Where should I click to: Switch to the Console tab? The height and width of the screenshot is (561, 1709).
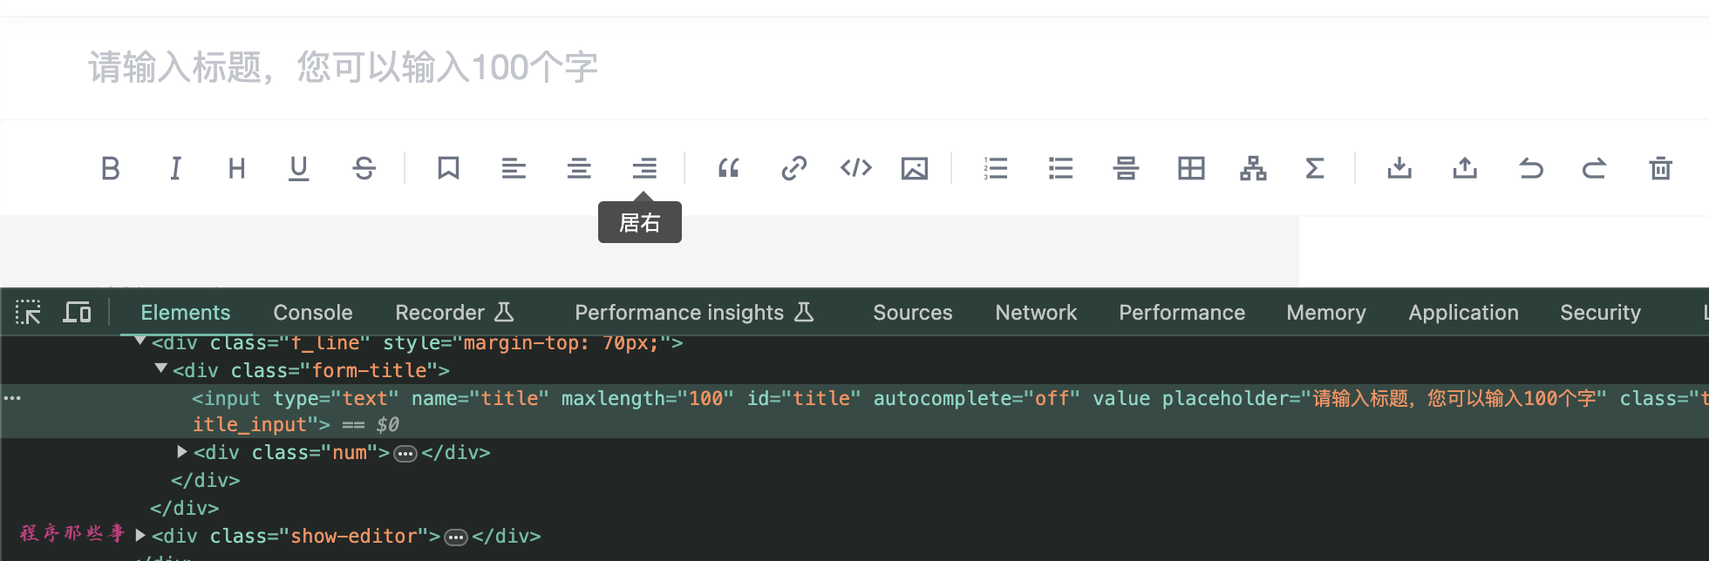pyautogui.click(x=312, y=313)
